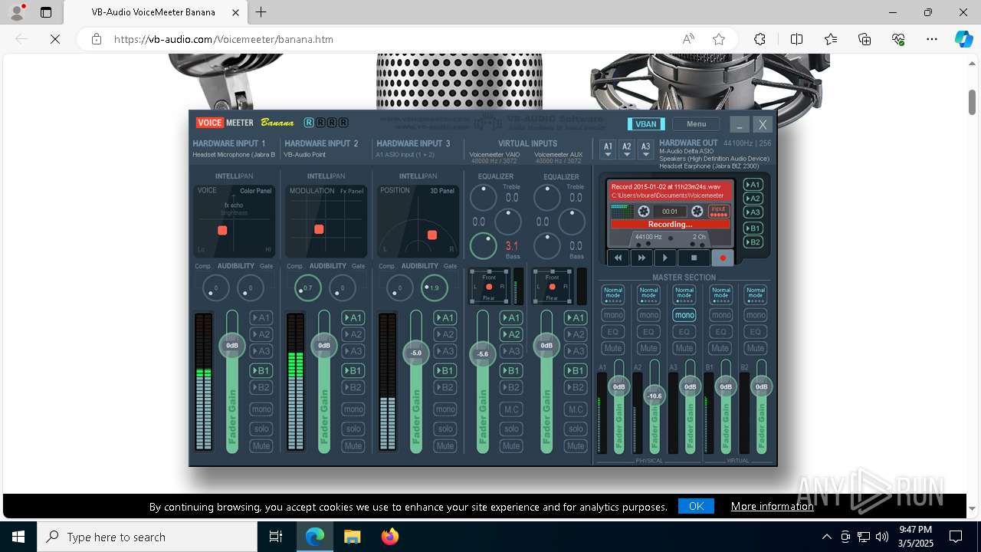Screen dimensions: 981x552
Task: Show hidden icons in system tray
Action: [x=826, y=537]
